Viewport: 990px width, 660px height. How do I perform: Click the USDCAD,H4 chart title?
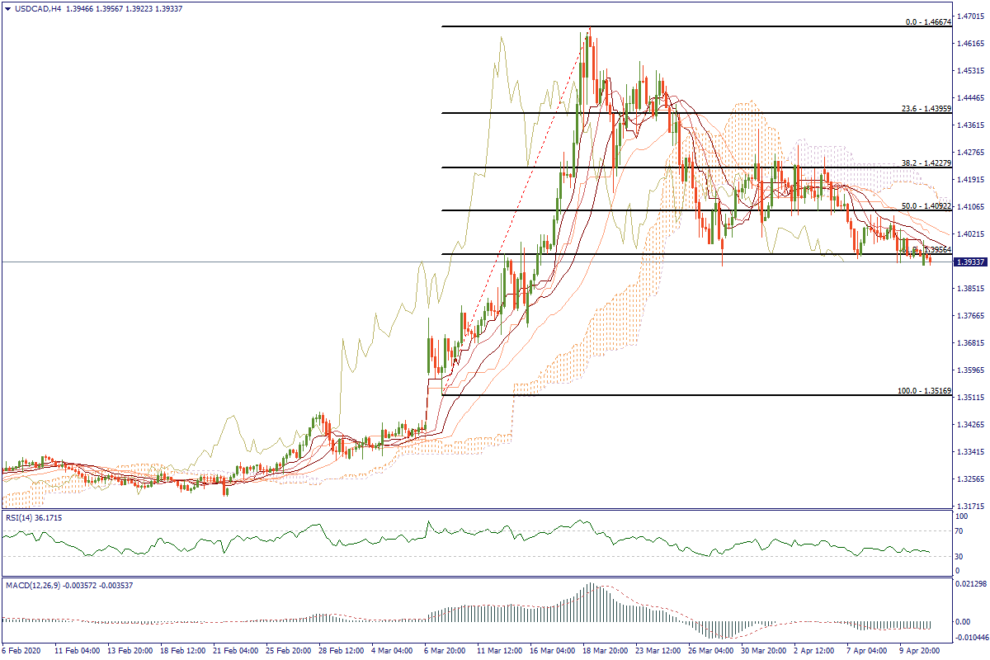pos(33,8)
